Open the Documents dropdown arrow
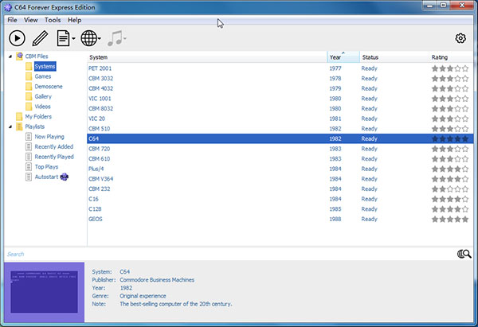The height and width of the screenshot is (327, 478). coord(73,39)
